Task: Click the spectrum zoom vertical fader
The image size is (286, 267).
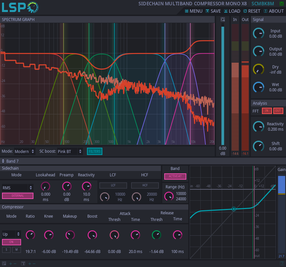Action: pyautogui.click(x=223, y=84)
